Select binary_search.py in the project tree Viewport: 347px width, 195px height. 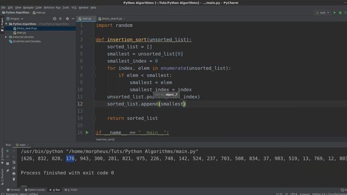(x=27, y=28)
